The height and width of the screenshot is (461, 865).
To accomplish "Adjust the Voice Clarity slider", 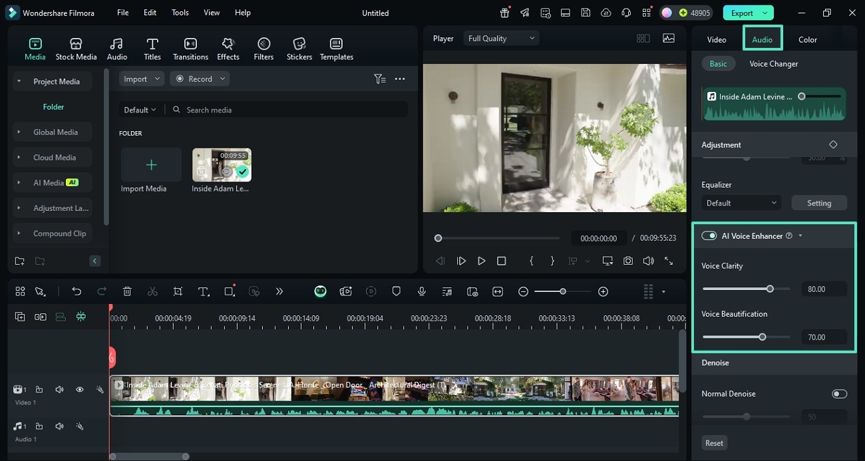I will [746, 289].
